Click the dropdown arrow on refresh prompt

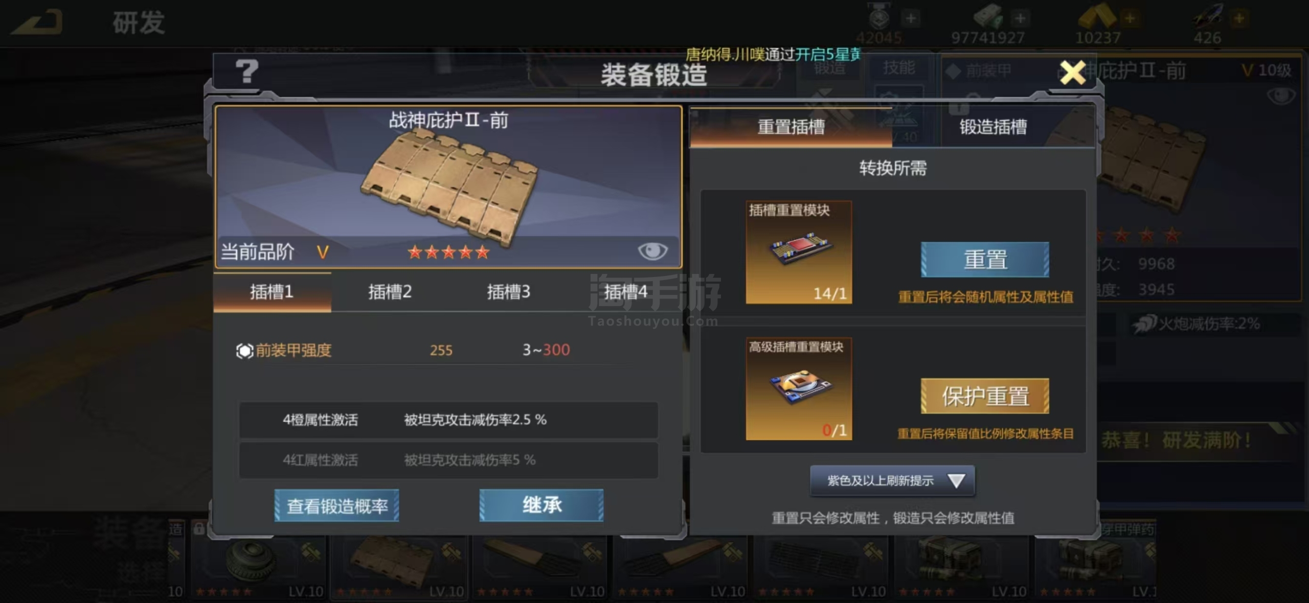pyautogui.click(x=956, y=481)
